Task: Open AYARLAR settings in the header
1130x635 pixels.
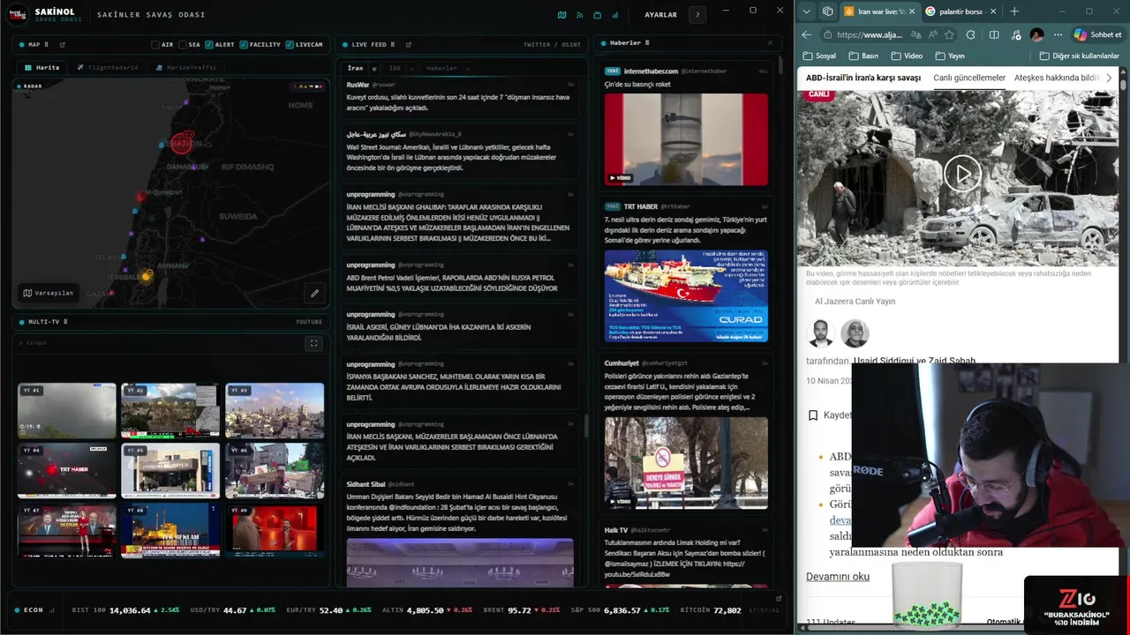Action: coord(660,15)
